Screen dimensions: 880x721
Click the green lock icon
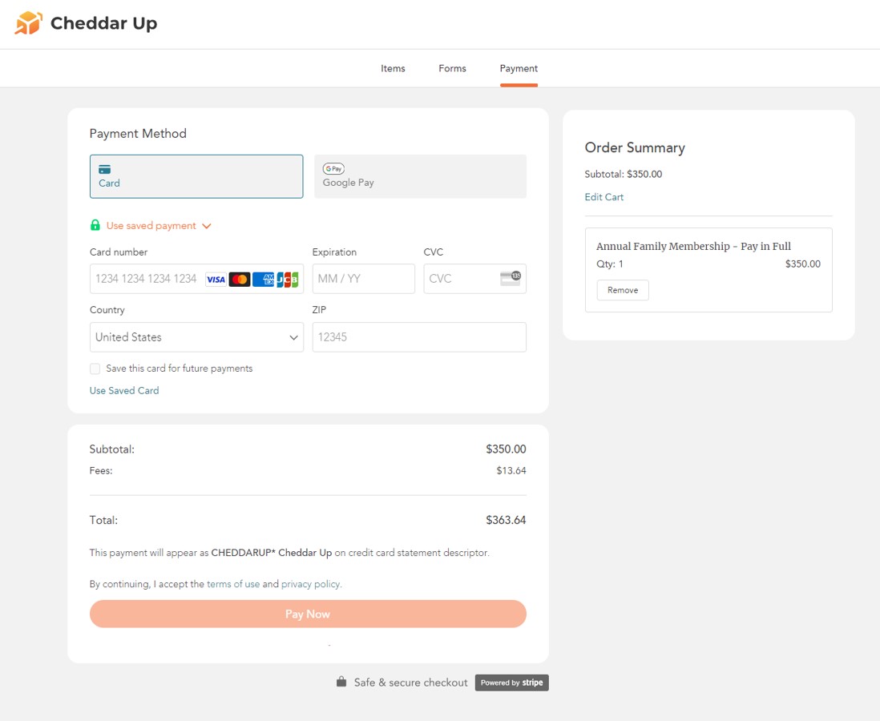click(x=95, y=226)
